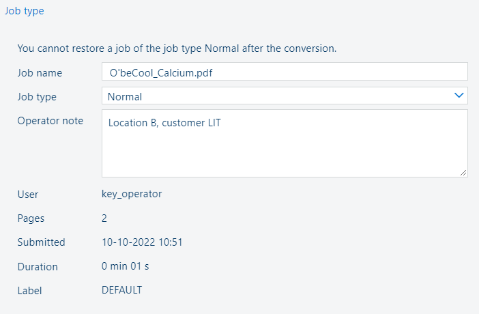479x314 pixels.
Task: Click the chevron arrow of Job type
Action: point(459,96)
